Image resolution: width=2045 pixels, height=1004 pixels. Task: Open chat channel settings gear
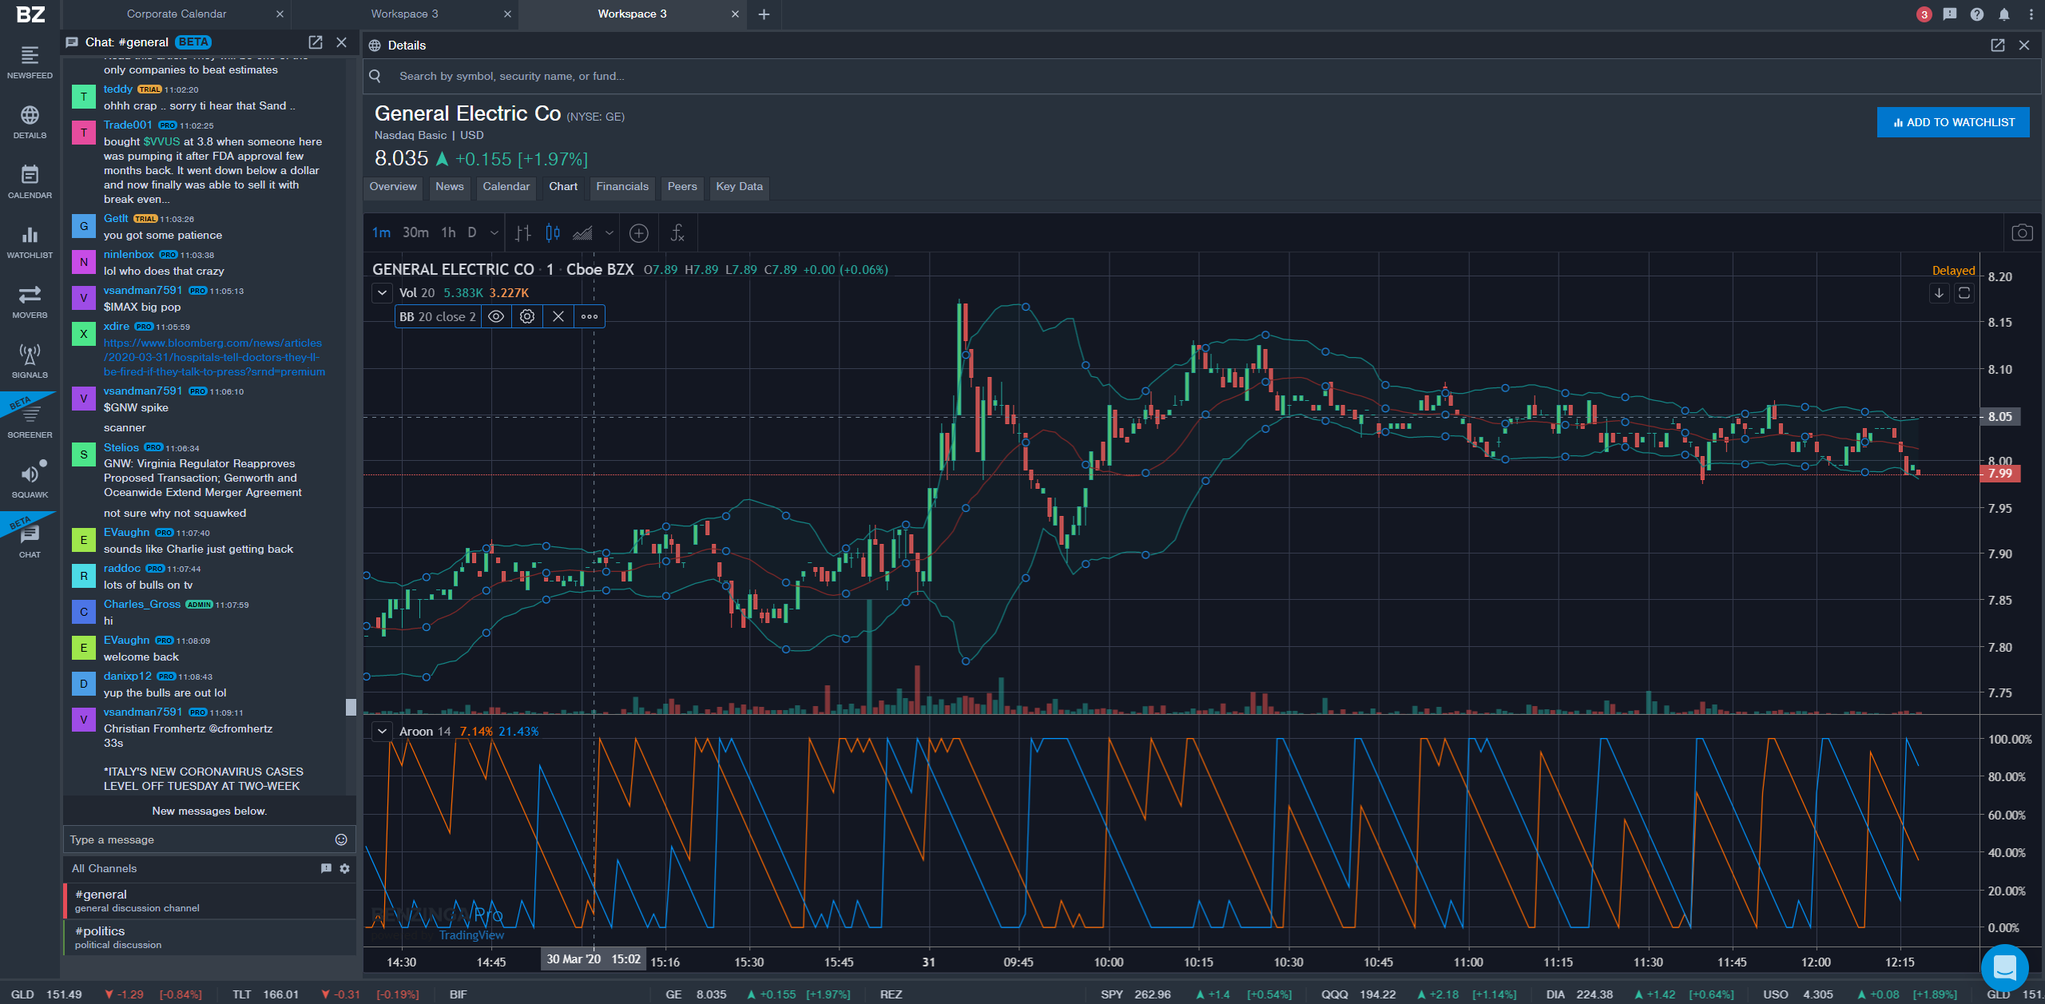(x=345, y=868)
